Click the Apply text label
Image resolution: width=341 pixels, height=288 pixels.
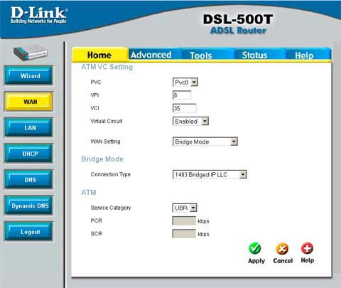(256, 261)
